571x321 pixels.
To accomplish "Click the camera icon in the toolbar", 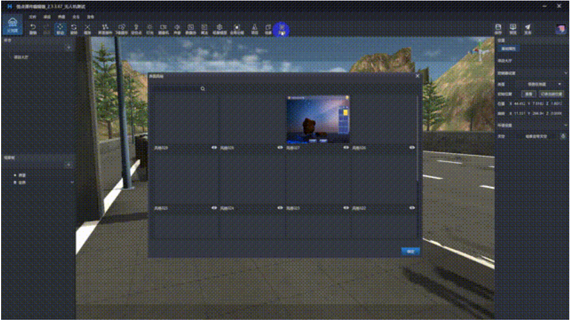I will click(163, 29).
